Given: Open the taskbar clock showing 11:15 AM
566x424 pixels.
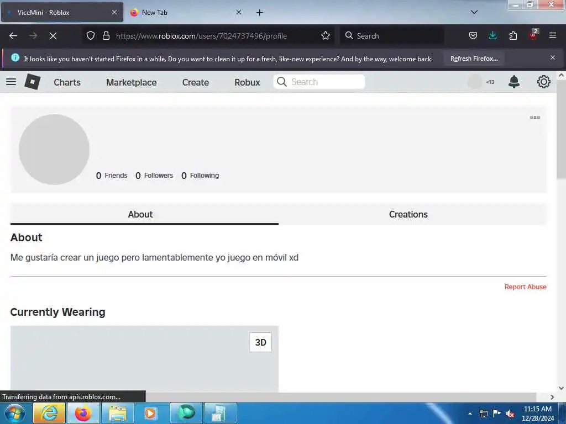Looking at the screenshot, I should pyautogui.click(x=538, y=413).
